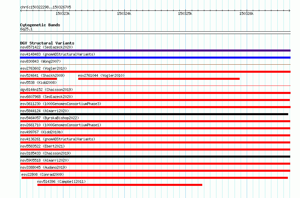Open the nsv499767 (Kidd2010b) label
Screen dimensions: 300x198
41,132
